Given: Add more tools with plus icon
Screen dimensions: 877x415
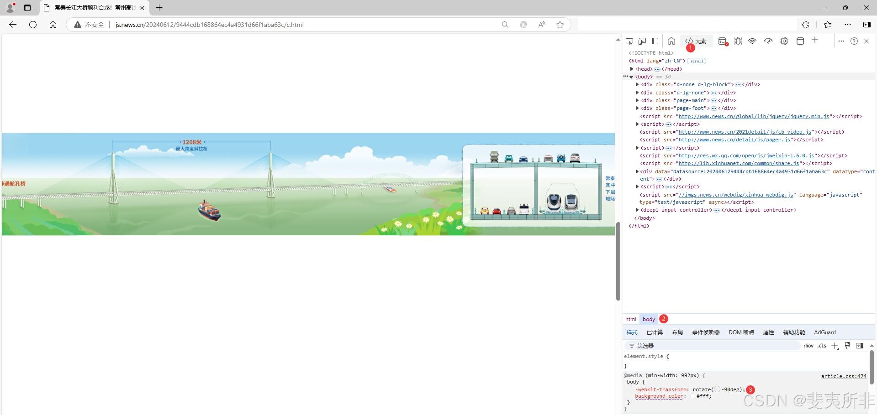Looking at the screenshot, I should [815, 40].
